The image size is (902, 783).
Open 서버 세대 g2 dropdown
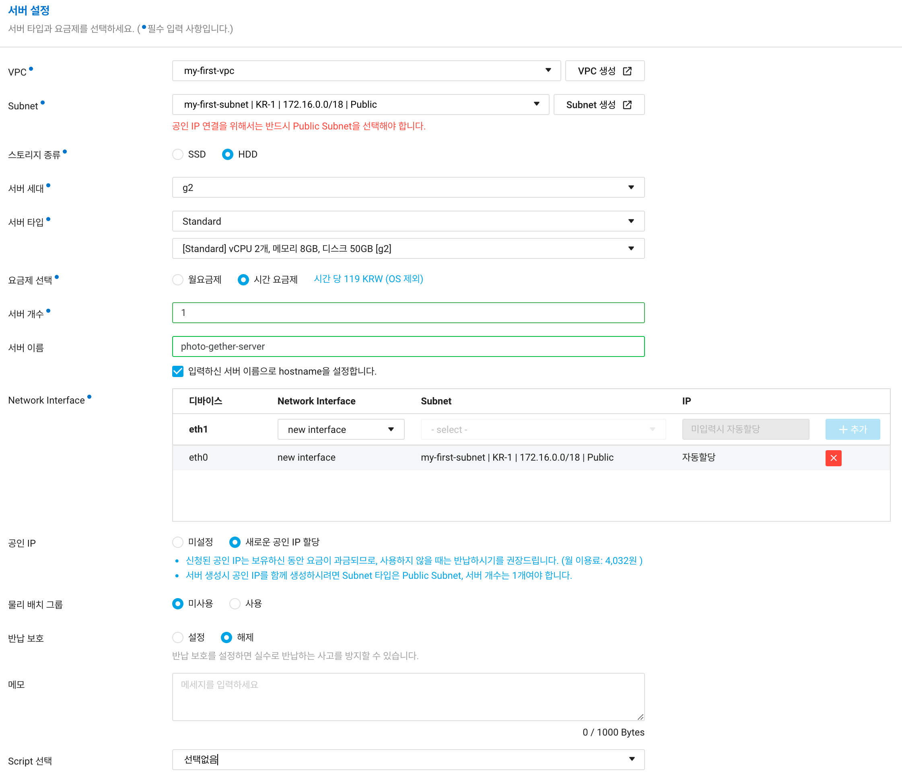(408, 187)
